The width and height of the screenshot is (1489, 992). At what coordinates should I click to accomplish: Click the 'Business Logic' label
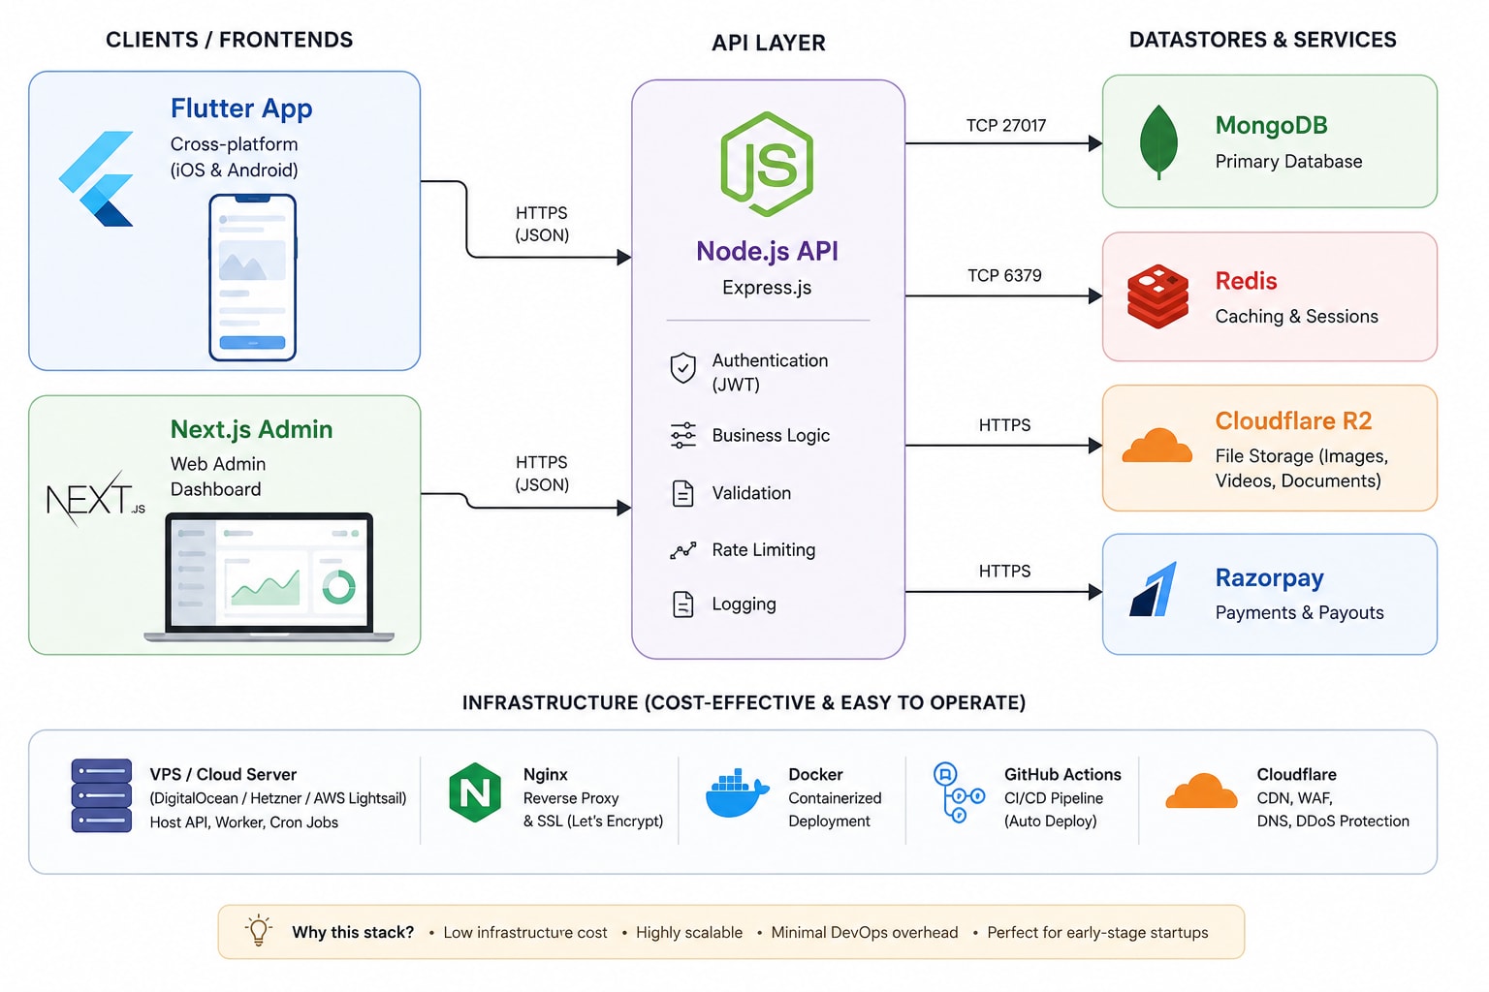click(771, 436)
